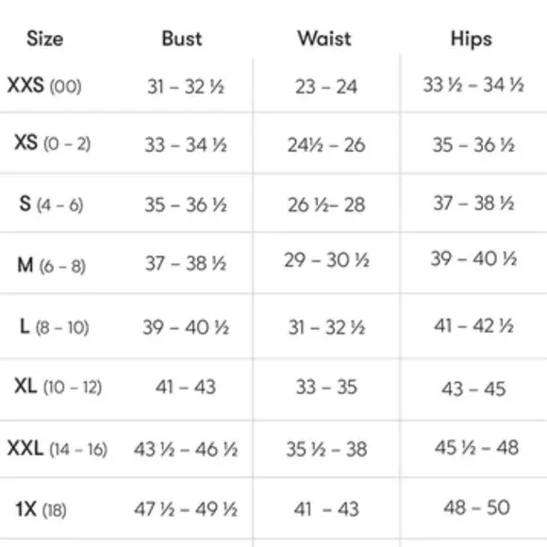Select the 1X (18) size label
Viewport: 547px width, 547px height.
click(41, 509)
